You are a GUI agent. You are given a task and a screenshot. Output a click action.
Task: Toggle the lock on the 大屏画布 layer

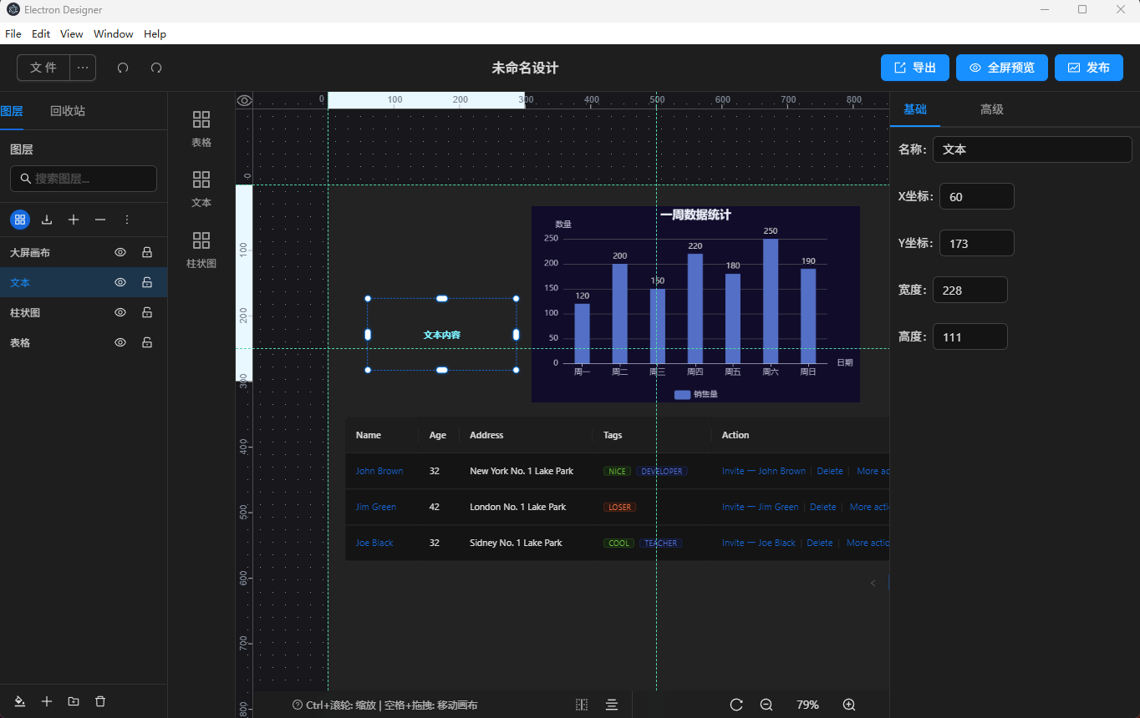coord(147,252)
